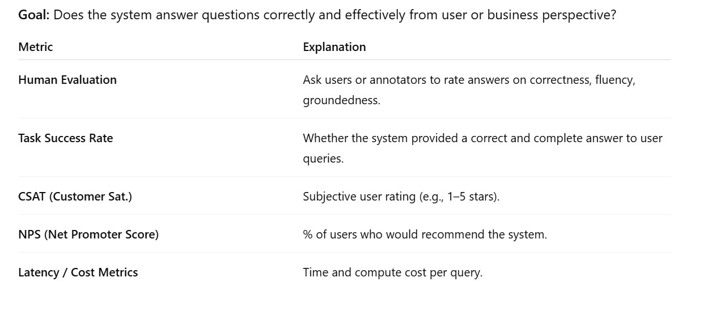716x324 pixels.
Task: Click the "Task Success Rate" metric name
Action: 65,138
